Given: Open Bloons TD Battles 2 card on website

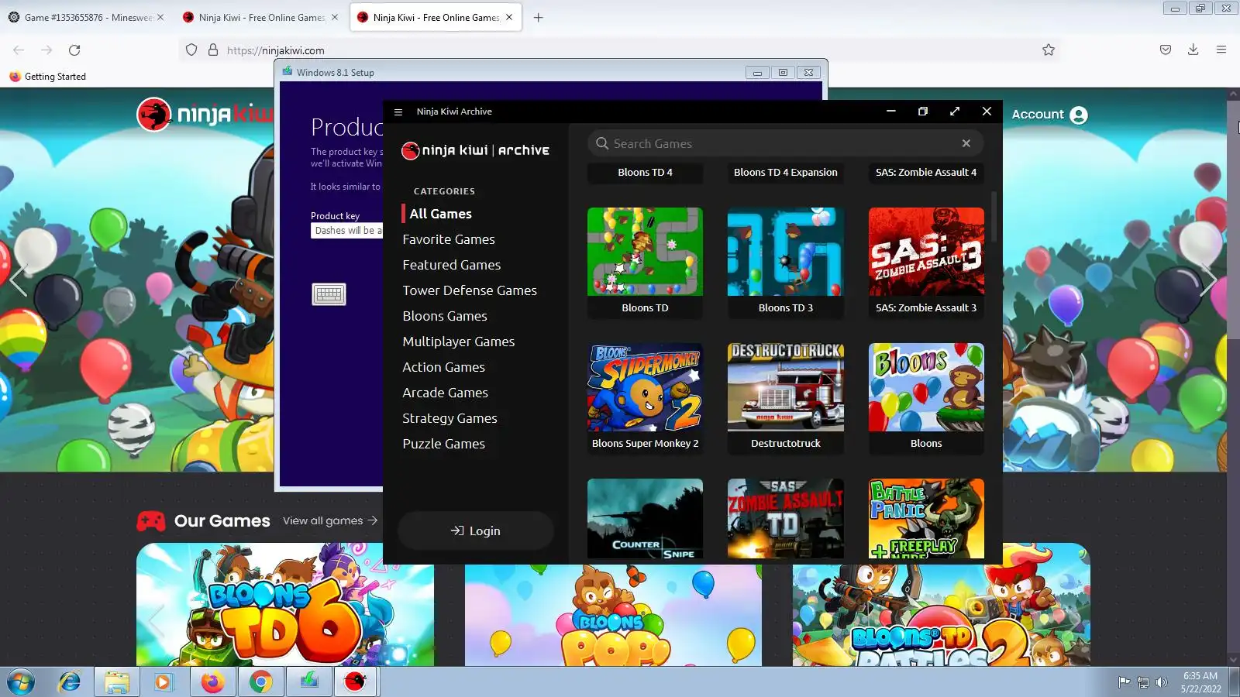Looking at the screenshot, I should pyautogui.click(x=941, y=615).
